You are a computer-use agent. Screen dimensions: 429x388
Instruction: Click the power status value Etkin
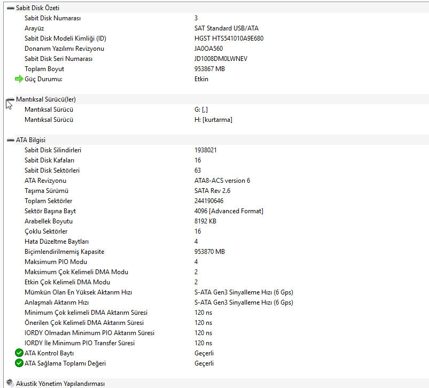point(201,79)
